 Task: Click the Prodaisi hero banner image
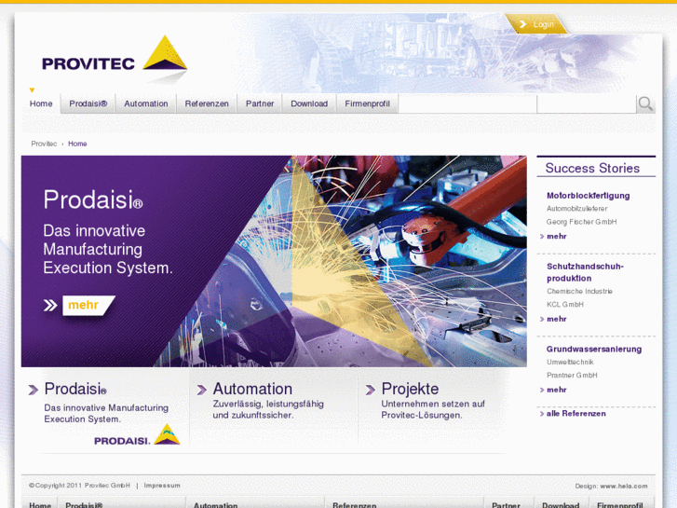[274, 261]
